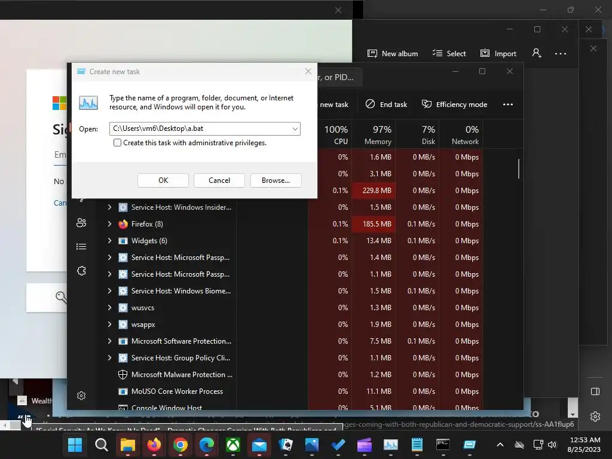Click the Task Manager search box

pos(339,77)
